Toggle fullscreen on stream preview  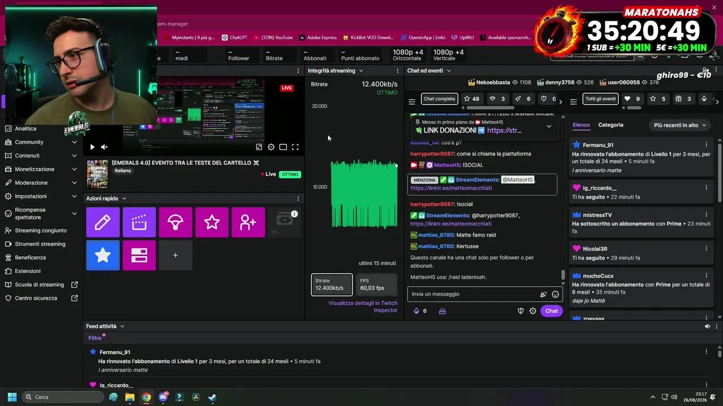click(295, 147)
